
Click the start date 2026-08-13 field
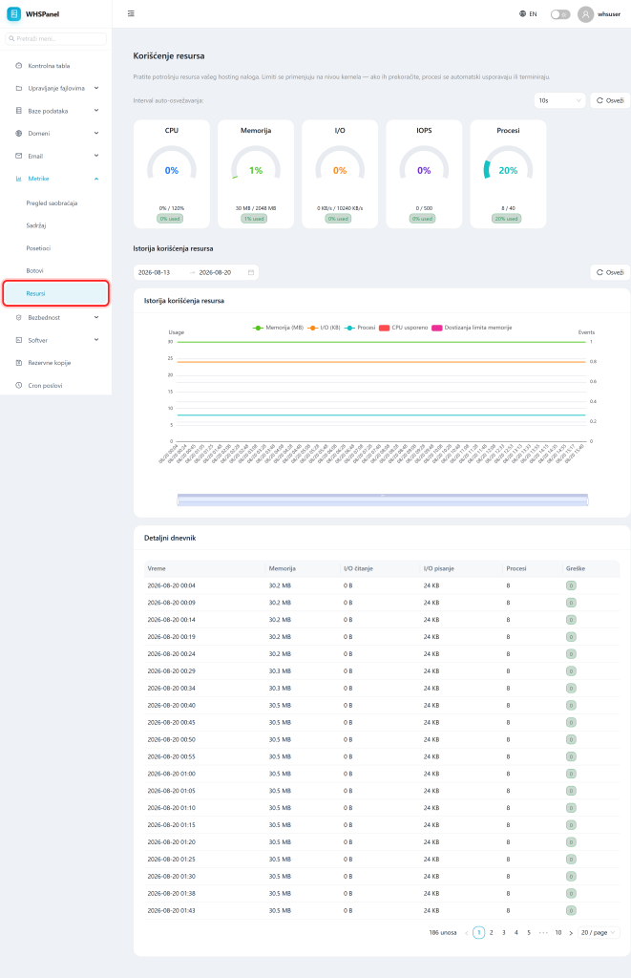tap(155, 272)
